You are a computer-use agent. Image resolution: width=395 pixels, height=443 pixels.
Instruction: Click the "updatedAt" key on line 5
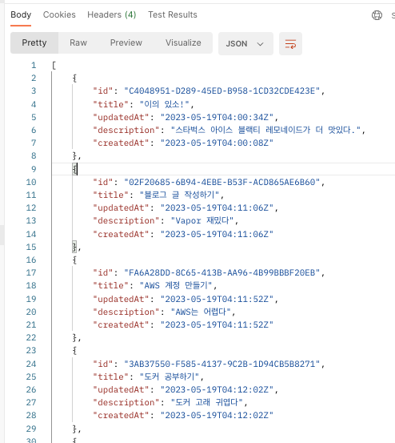(x=121, y=117)
